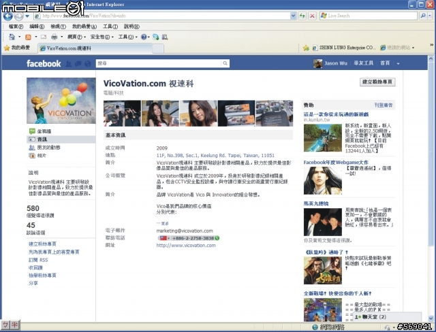The height and width of the screenshot is (332, 436).
Task: Click the vertical scrollbar down arrow
Action: [x=431, y=318]
